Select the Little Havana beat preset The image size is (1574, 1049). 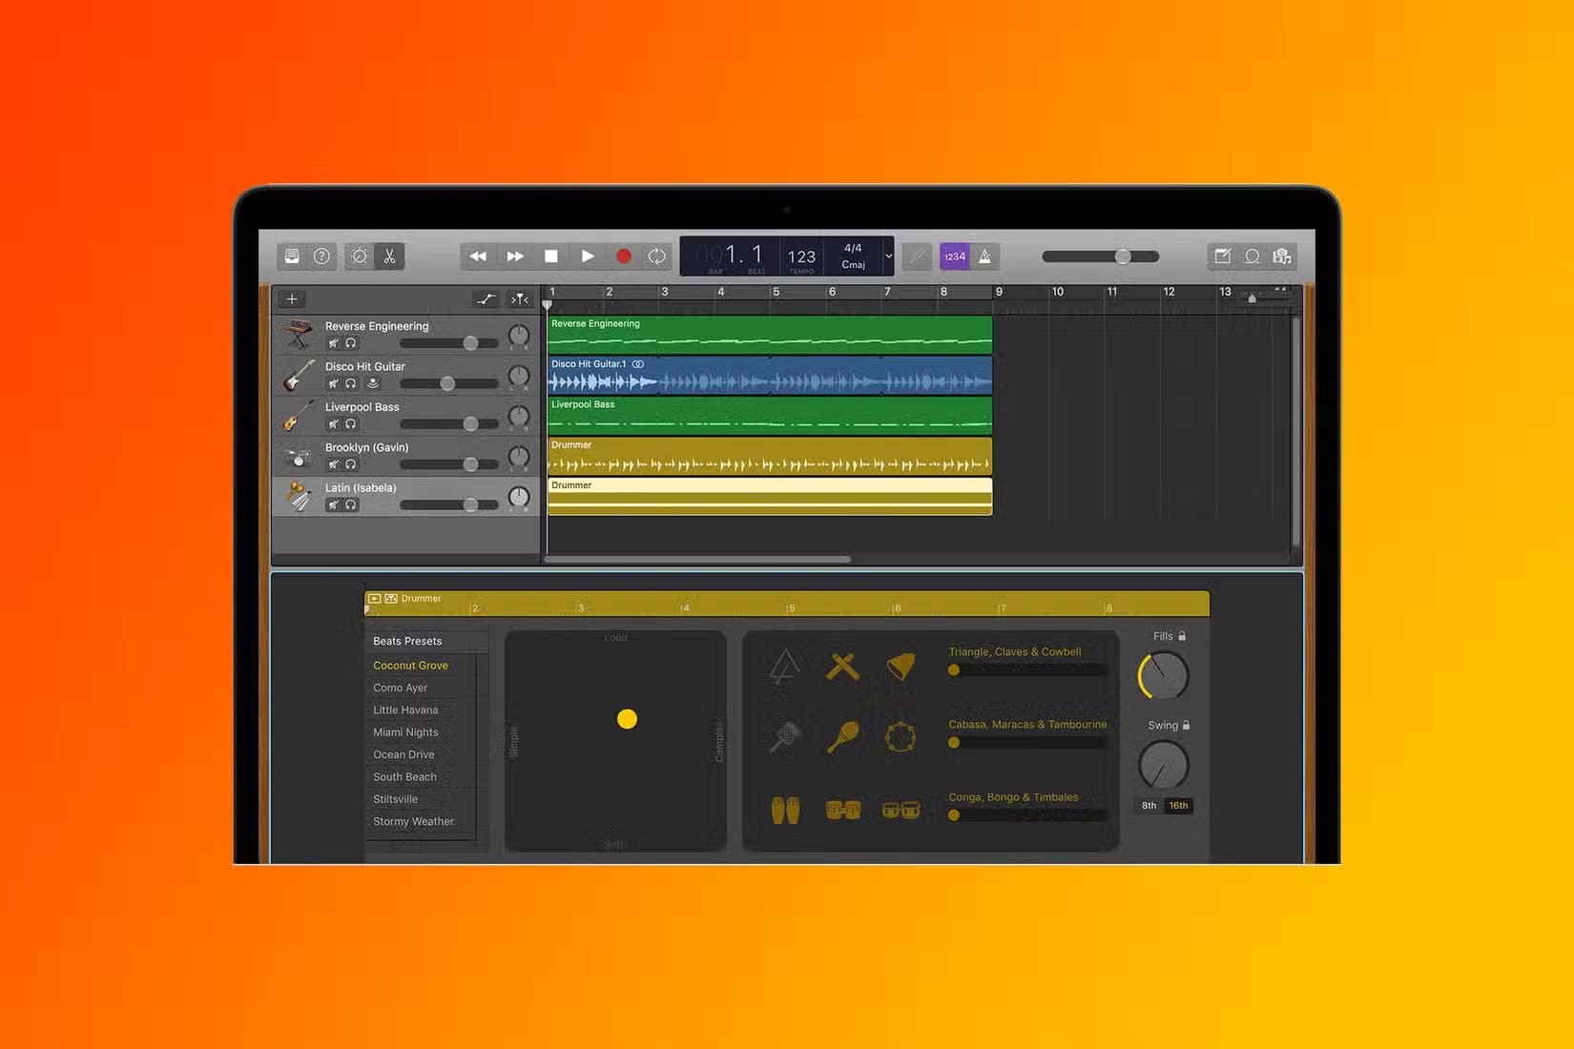point(405,710)
